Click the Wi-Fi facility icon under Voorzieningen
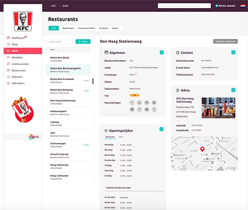Screen dimensions: 248x210 pos(132,103)
